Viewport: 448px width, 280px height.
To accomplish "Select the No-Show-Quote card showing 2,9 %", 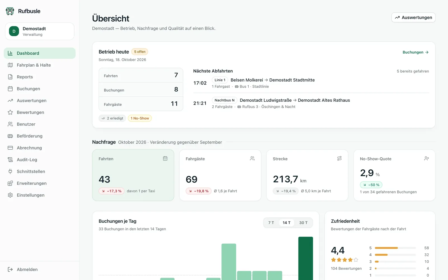I will coord(395,175).
